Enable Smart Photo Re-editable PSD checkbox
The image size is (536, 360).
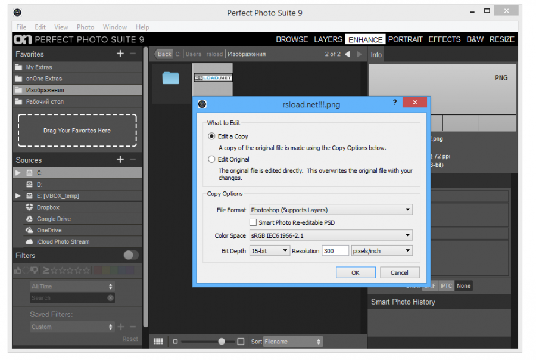pos(253,222)
